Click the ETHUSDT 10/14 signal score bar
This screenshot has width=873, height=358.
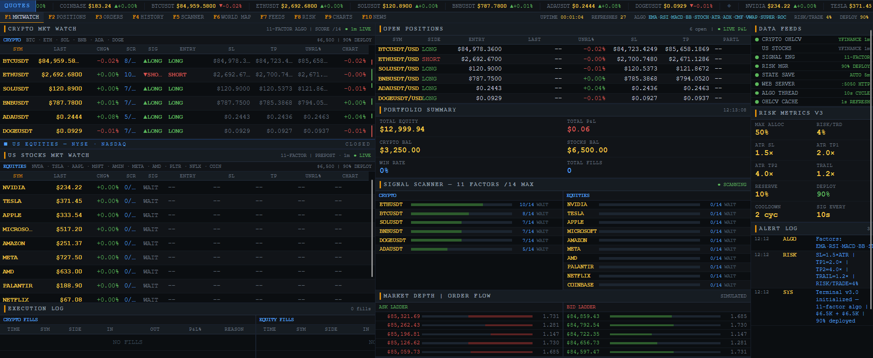pos(462,205)
